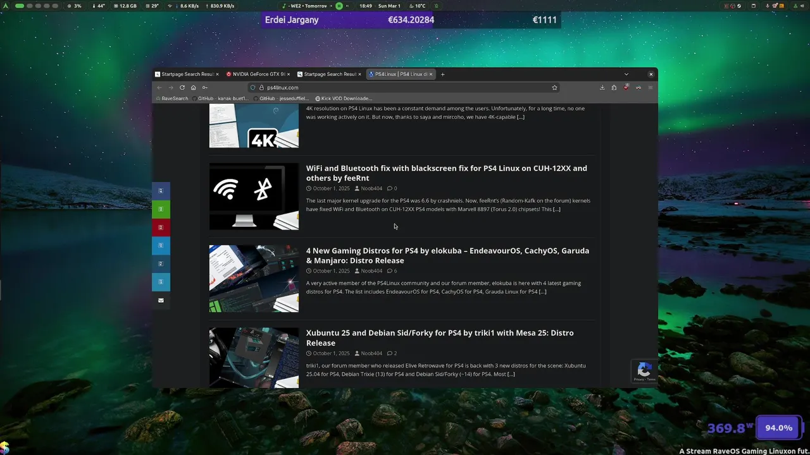This screenshot has height=455, width=810.
Task: Click the key icon beside the home button
Action: click(x=204, y=87)
